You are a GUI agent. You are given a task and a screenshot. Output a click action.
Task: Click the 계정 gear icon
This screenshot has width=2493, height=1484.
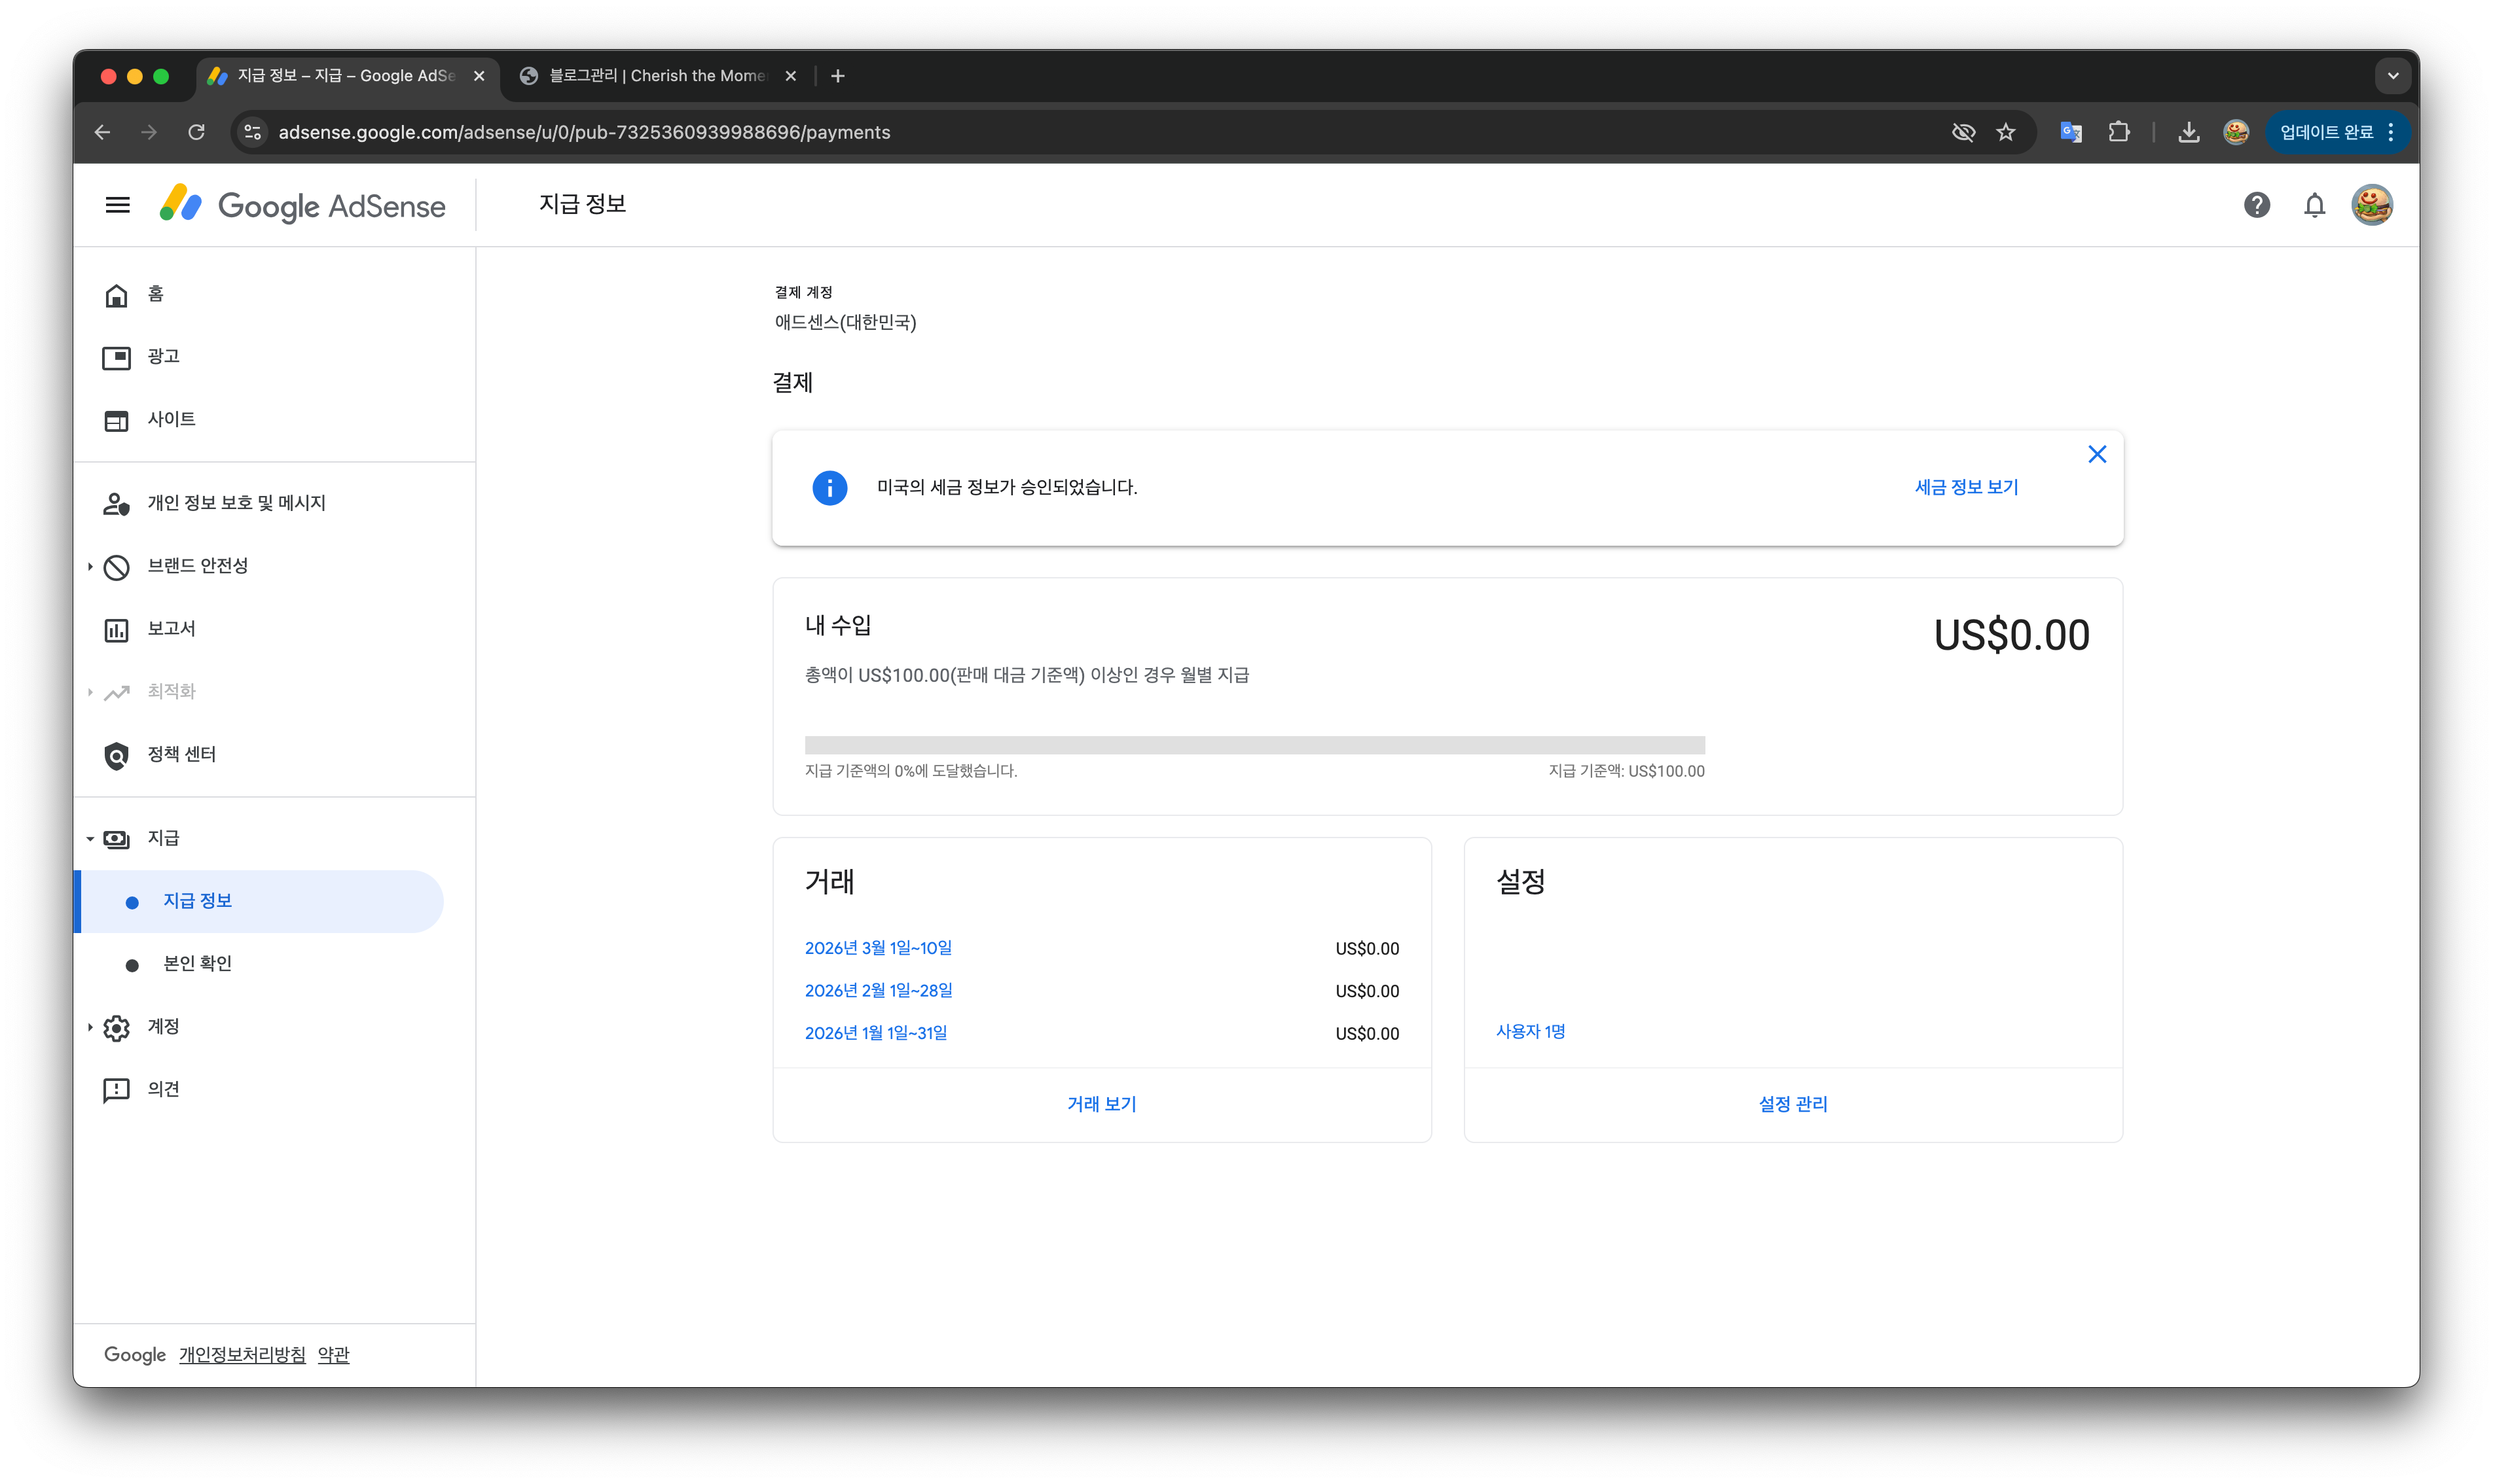116,1028
